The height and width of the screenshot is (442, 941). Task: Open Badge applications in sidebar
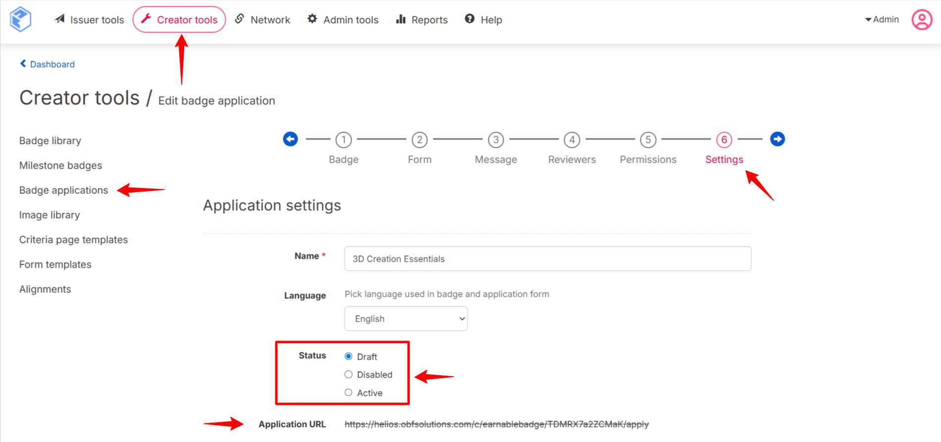pyautogui.click(x=63, y=190)
